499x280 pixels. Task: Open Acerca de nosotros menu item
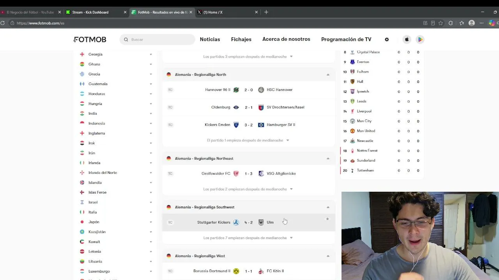[286, 39]
